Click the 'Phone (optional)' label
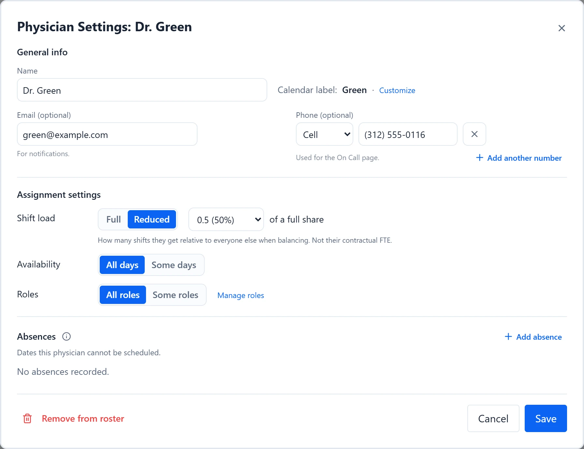 pos(325,115)
